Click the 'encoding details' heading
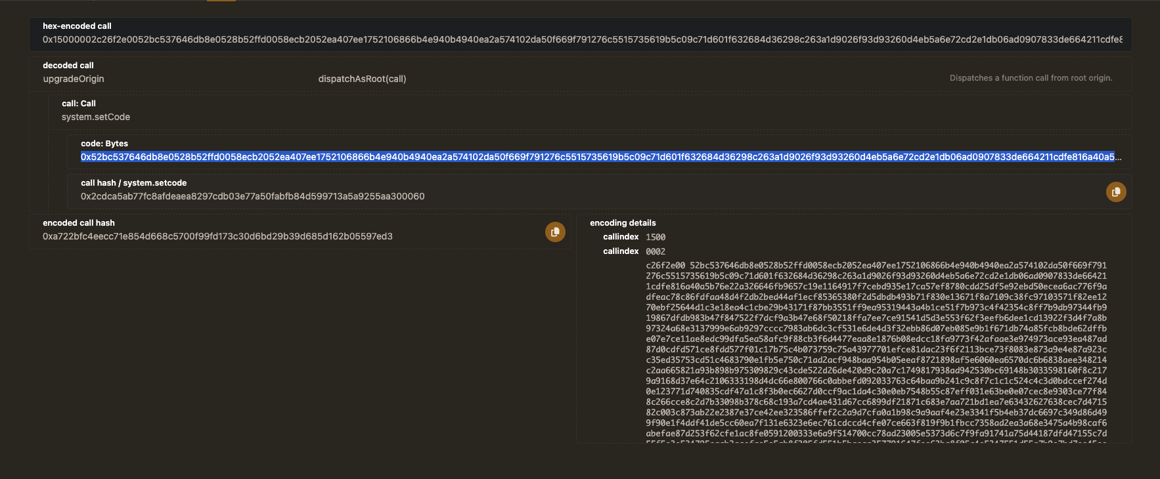1160x479 pixels. coord(623,223)
